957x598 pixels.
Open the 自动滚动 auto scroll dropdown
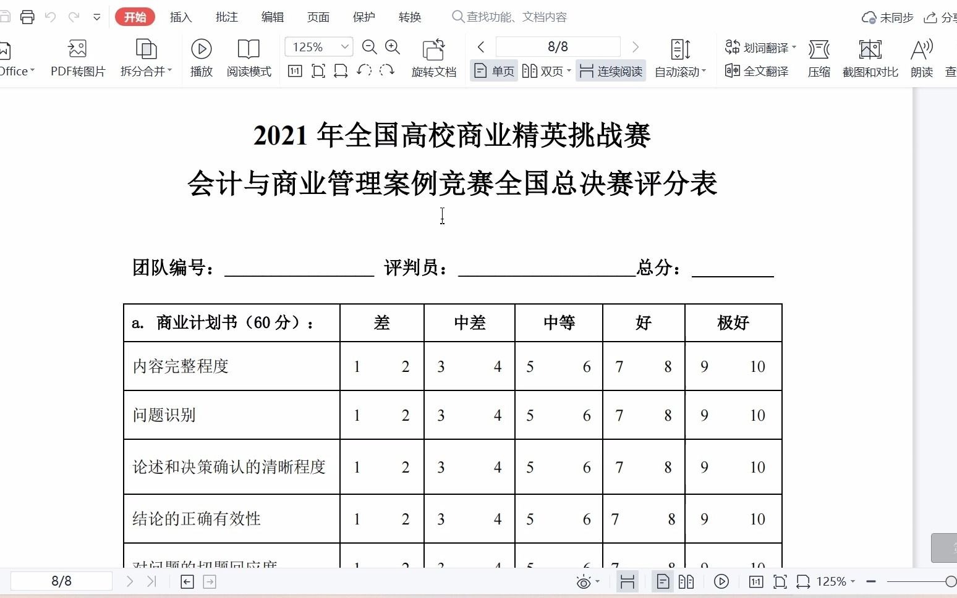(680, 58)
